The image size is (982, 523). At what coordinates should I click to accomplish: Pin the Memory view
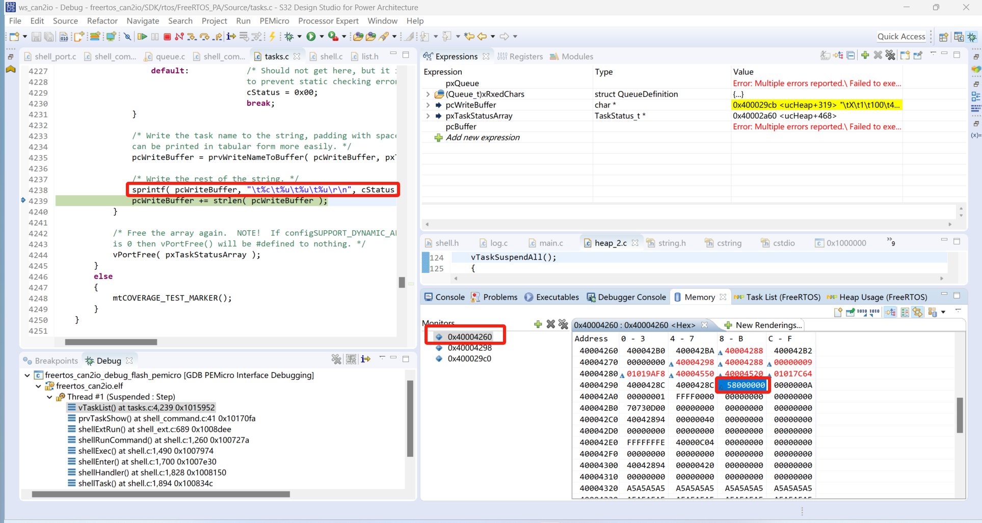point(851,312)
